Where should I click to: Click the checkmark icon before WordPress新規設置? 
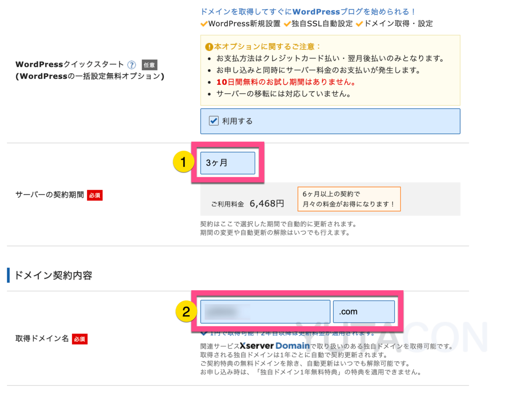204,24
